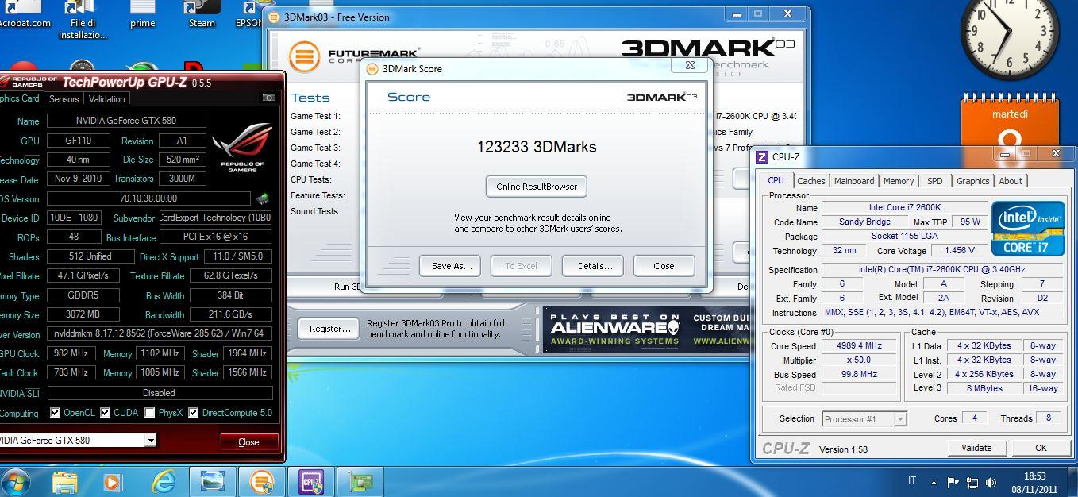Open Windows Explorer from the taskbar
Viewport: 1078px width, 497px height.
(65, 482)
